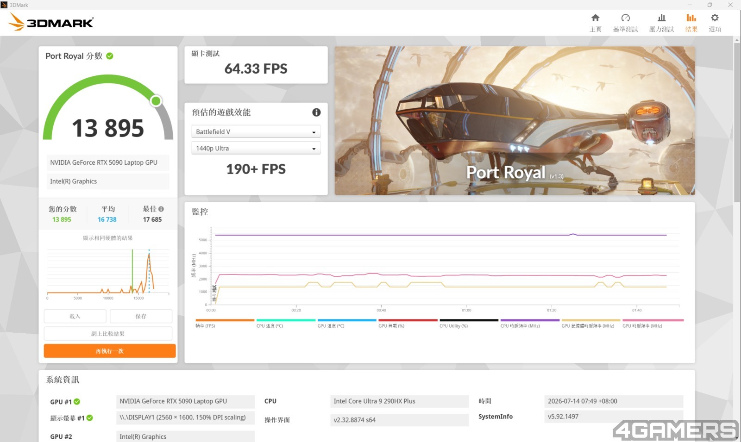741x442 pixels.
Task: Show info for 預估的遊戲效能
Action: [x=316, y=112]
